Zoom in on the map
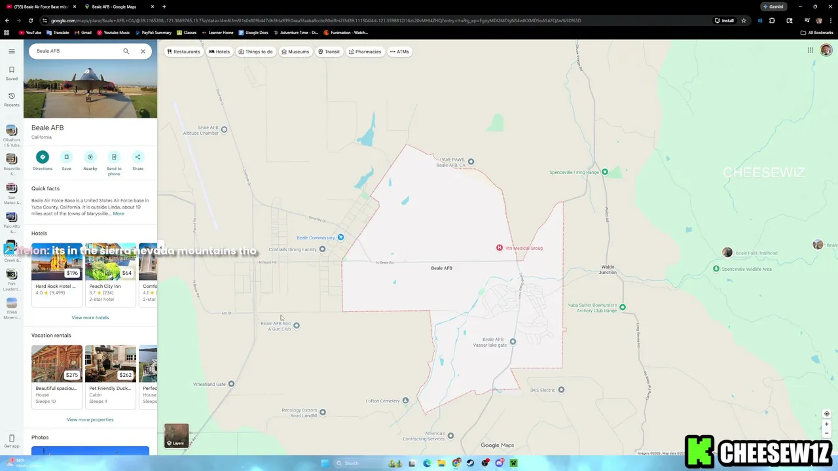The image size is (838, 471). pyautogui.click(x=826, y=425)
